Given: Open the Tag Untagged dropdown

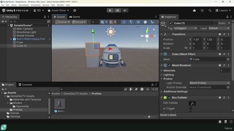Looking at the screenshot, I should point(185,28).
